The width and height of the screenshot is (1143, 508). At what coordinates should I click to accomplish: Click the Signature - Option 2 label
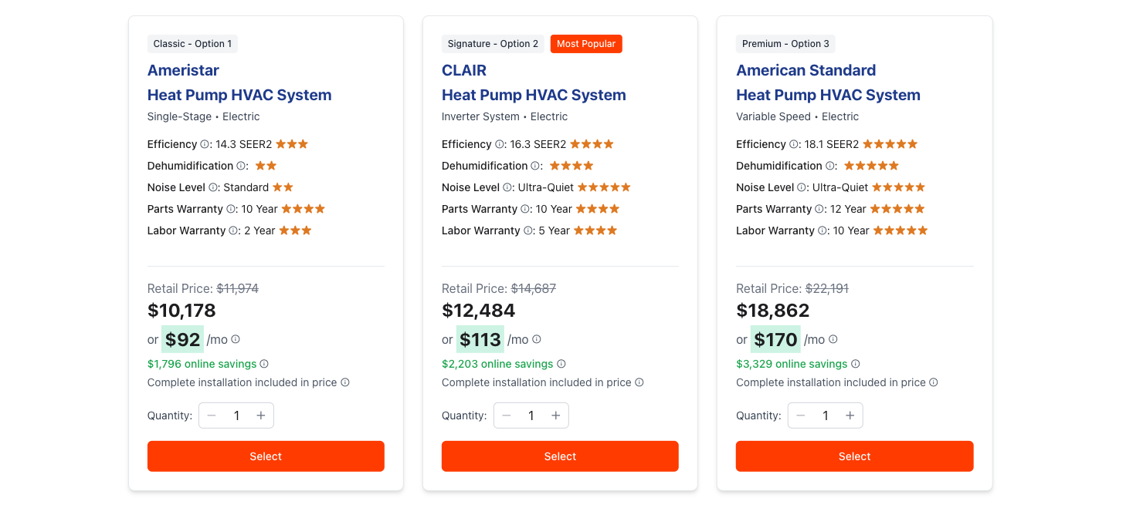tap(493, 44)
